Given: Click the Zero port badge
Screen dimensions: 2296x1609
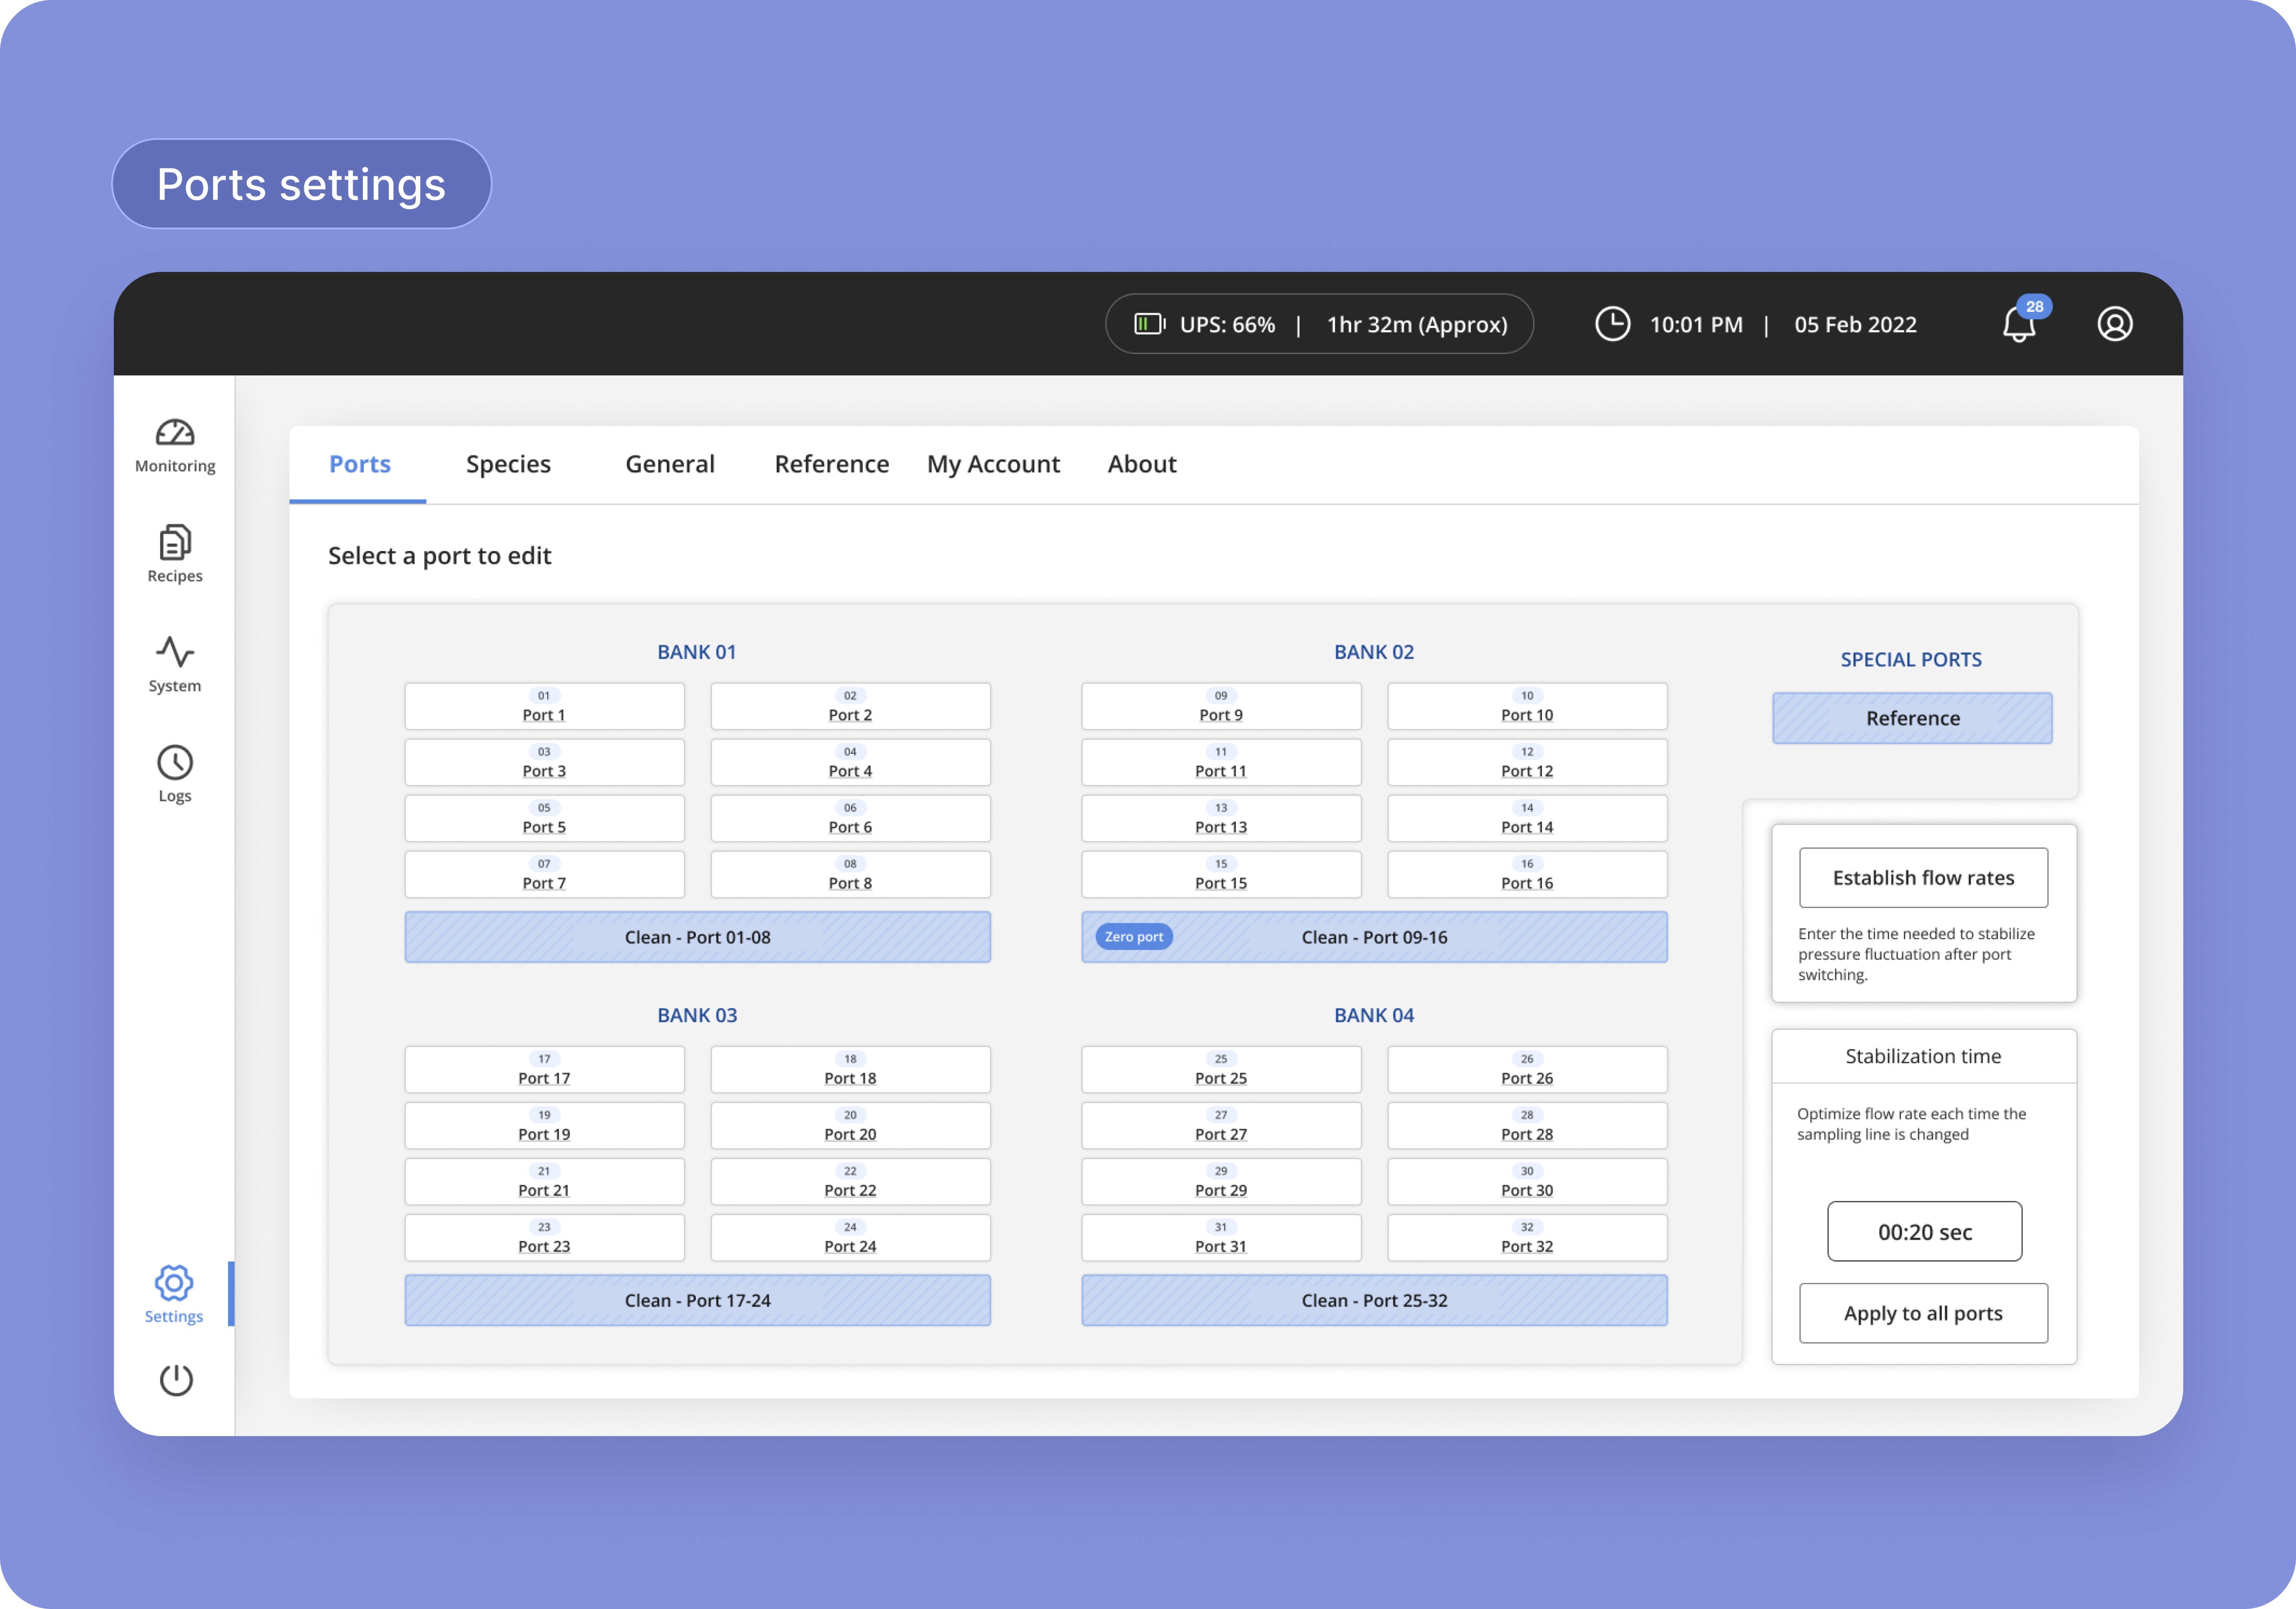Looking at the screenshot, I should pyautogui.click(x=1133, y=937).
